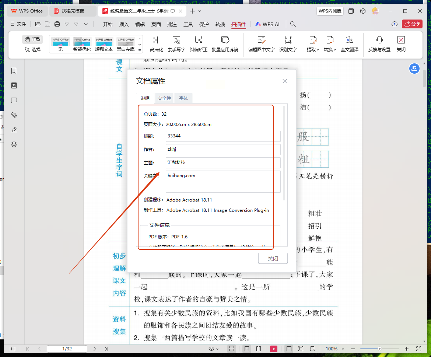
Task: Switch to the 选择 selection mode
Action: 32,49
